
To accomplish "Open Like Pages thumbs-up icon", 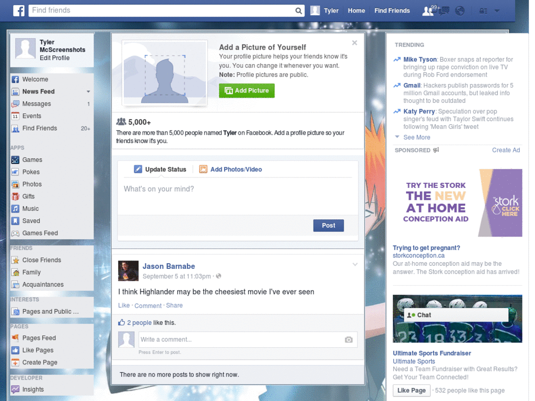I will tap(15, 350).
